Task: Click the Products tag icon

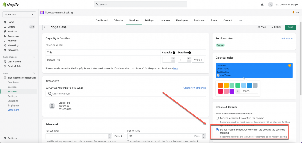Action: (x=5, y=31)
